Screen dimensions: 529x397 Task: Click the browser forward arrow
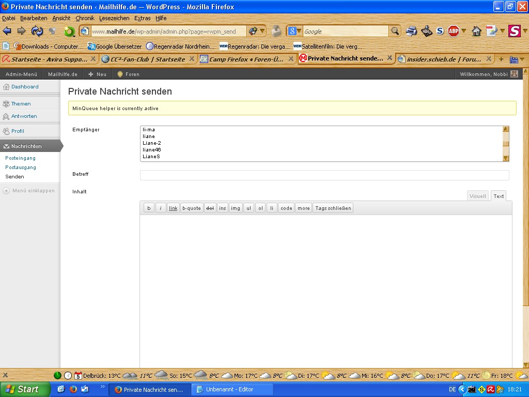[x=22, y=32]
